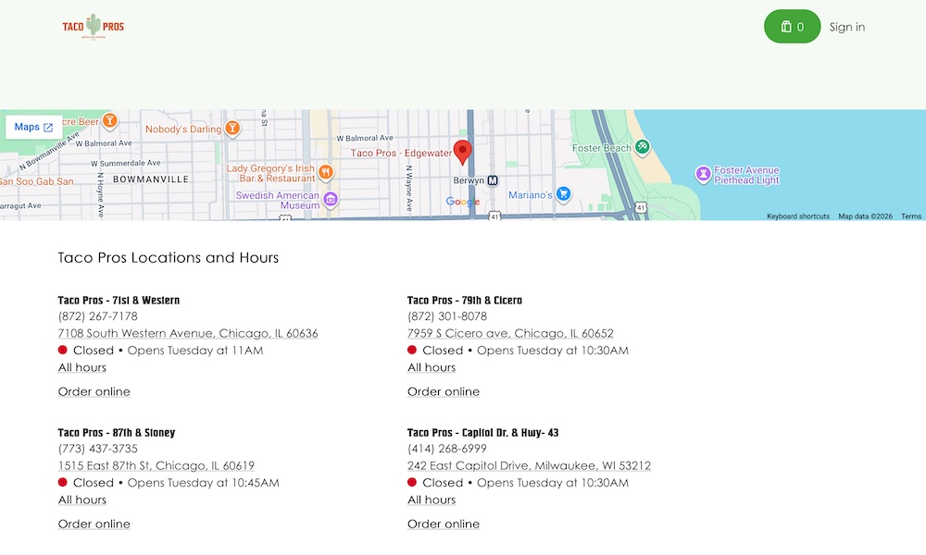Open map Terms link
The height and width of the screenshot is (555, 926).
[910, 216]
